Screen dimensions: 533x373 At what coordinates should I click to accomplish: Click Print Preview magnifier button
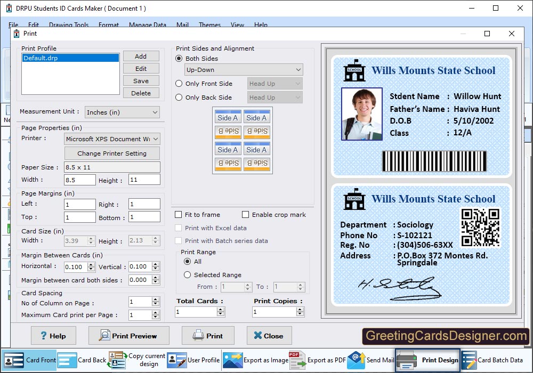coord(129,336)
